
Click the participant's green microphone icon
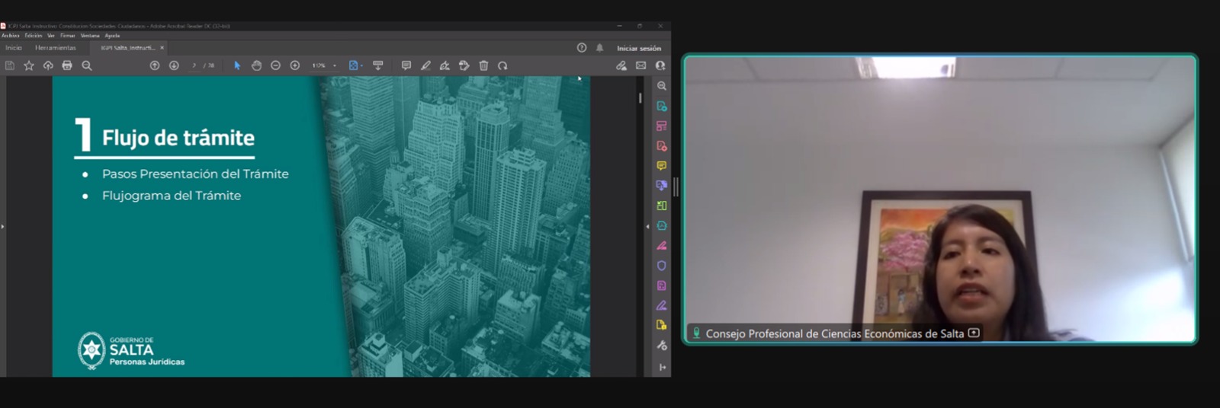(x=696, y=333)
